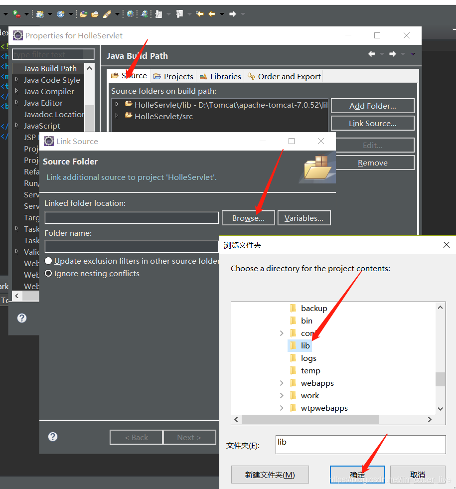Click the New Servlet toolbar icon
This screenshot has width=456, height=489.
pyautogui.click(x=61, y=14)
